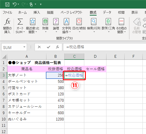Switch to the データ tab
Screen dimensions: 146x134
[x=107, y=12]
